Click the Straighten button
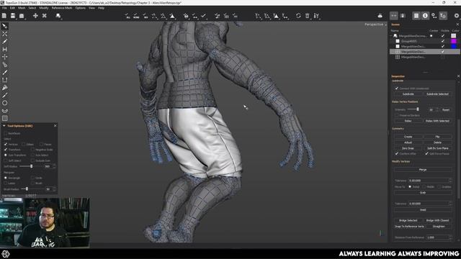The height and width of the screenshot is (259, 461). pos(439,227)
